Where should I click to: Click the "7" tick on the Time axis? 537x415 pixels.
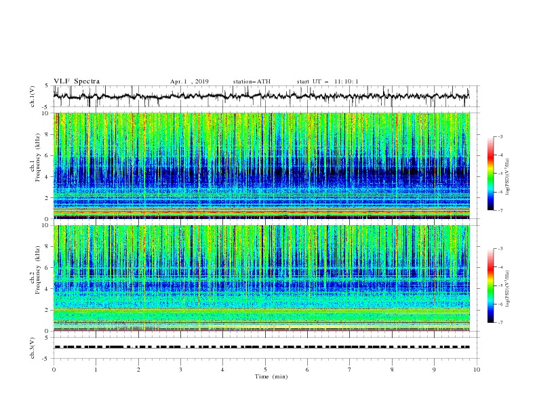(350, 370)
